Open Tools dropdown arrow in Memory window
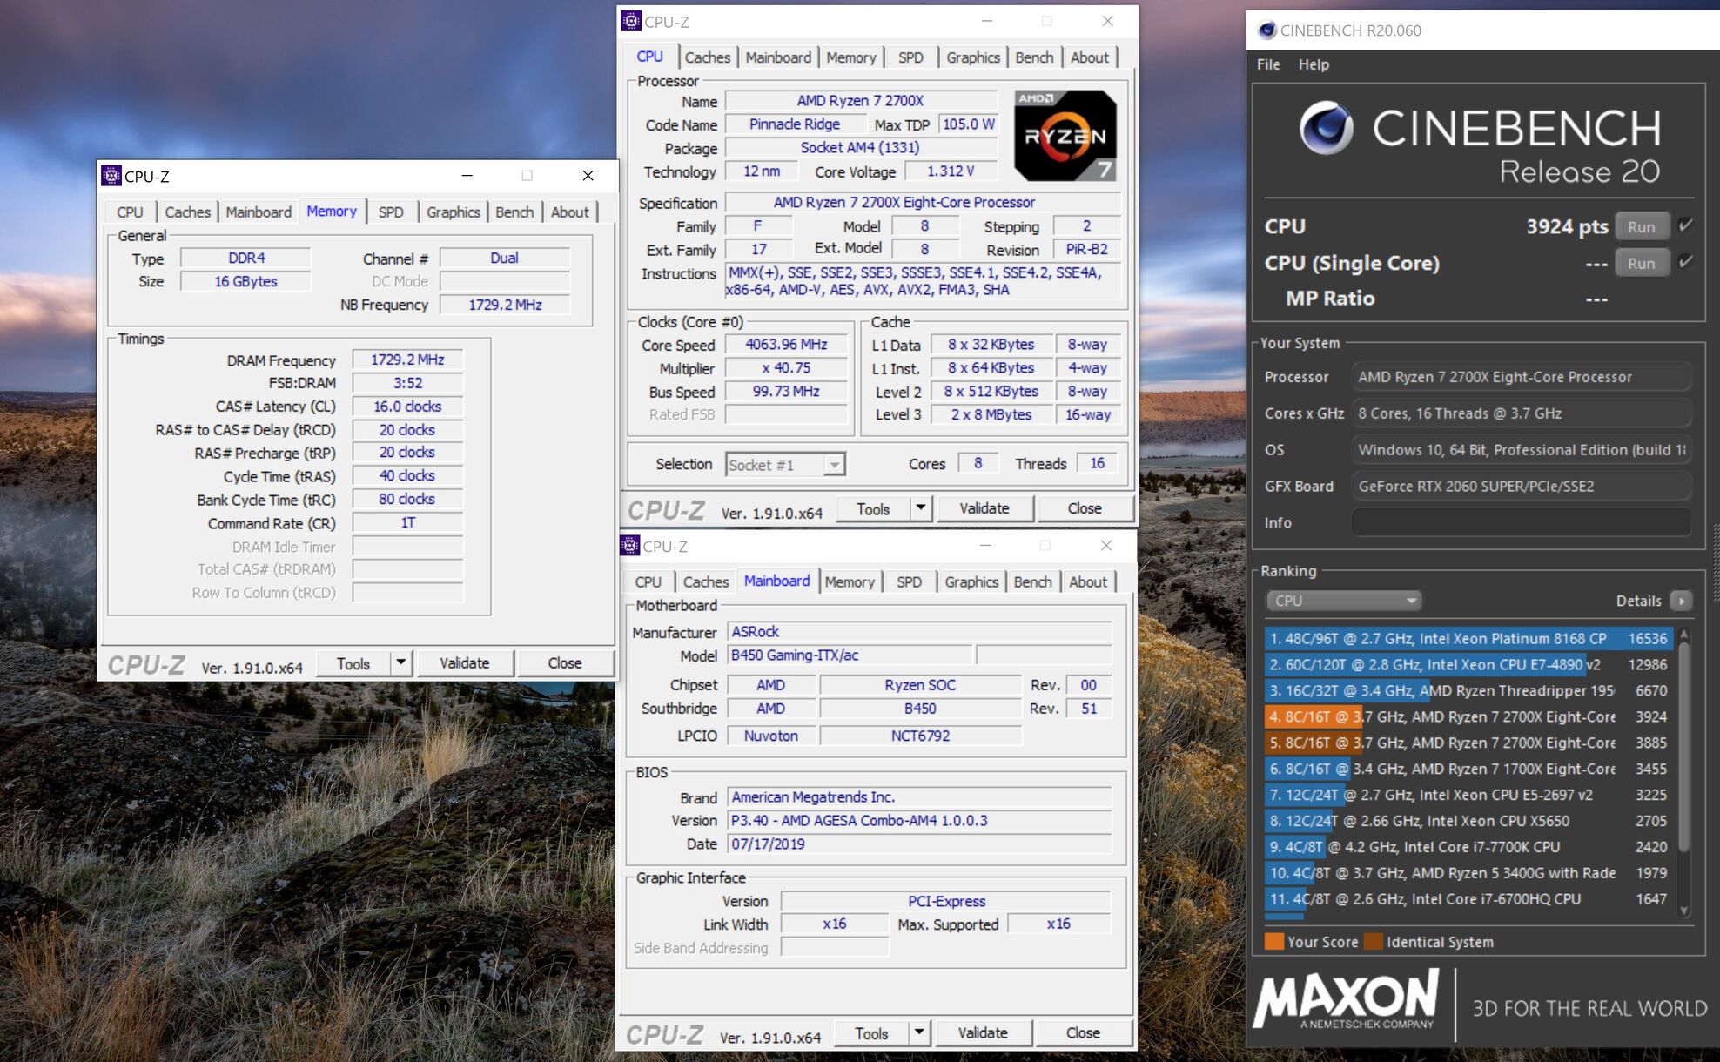This screenshot has height=1062, width=1720. (x=400, y=662)
